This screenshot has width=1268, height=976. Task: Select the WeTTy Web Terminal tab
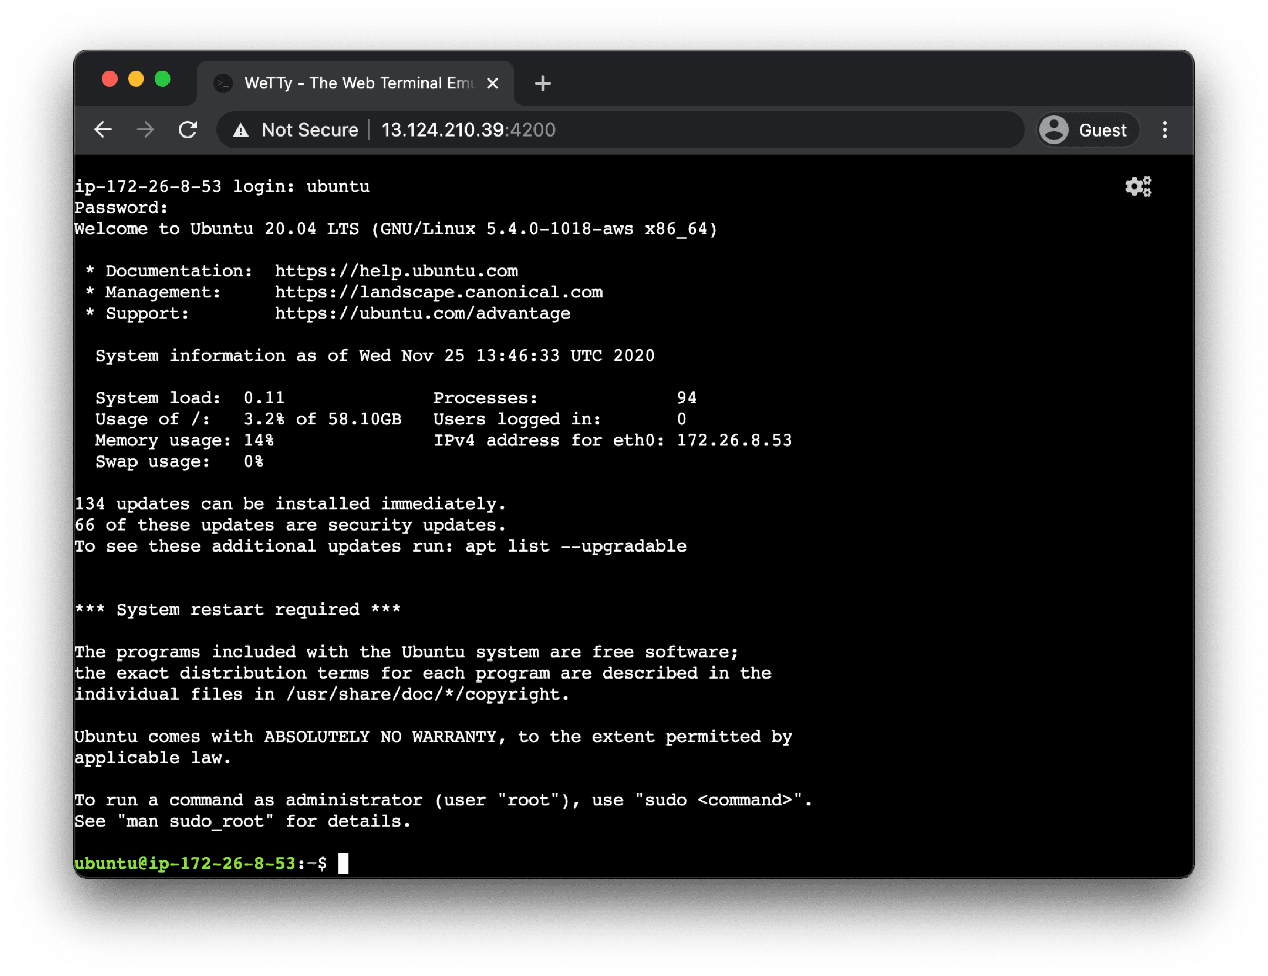(359, 83)
